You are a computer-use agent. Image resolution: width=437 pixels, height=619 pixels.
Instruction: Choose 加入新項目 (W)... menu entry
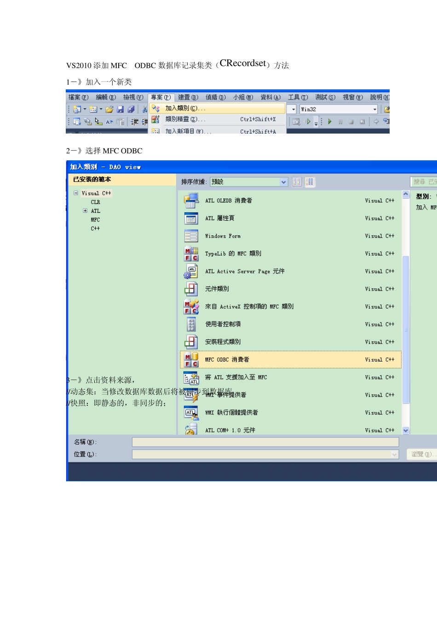pyautogui.click(x=217, y=131)
